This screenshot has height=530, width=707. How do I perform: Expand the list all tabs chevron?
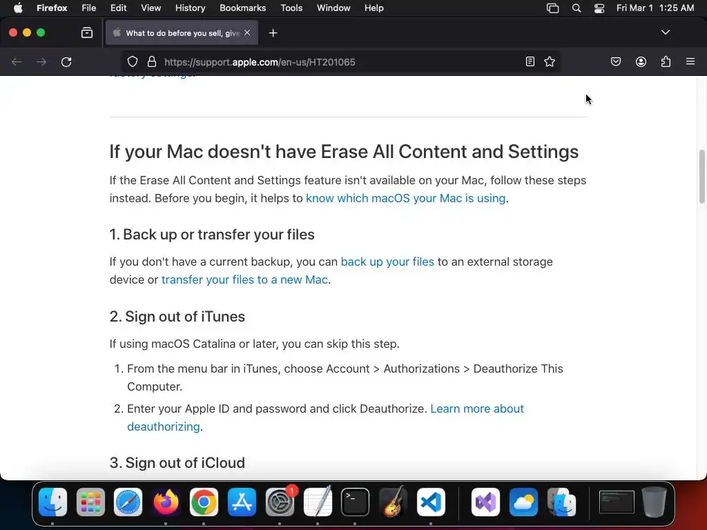click(x=666, y=32)
